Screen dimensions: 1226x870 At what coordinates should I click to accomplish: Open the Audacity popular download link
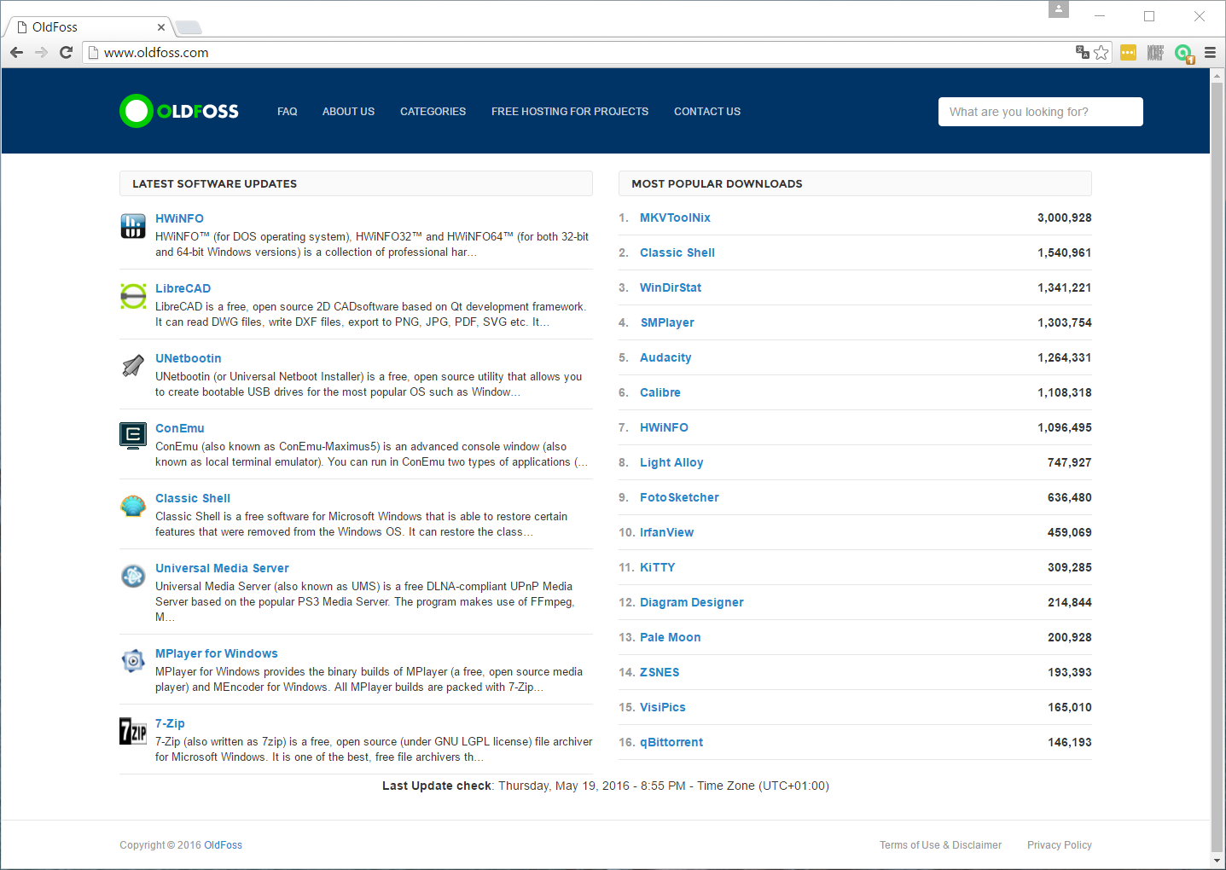(665, 357)
